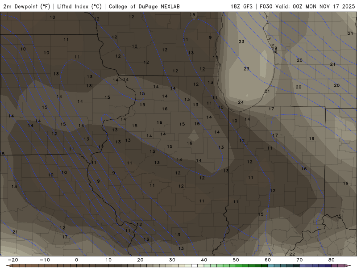Screen dimensions: 357x268
Task: Click the "22" dewpoint value at the bottom edge
Action: point(292,254)
